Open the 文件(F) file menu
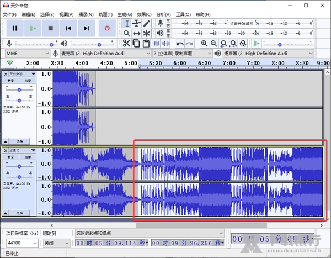 [x=10, y=14]
